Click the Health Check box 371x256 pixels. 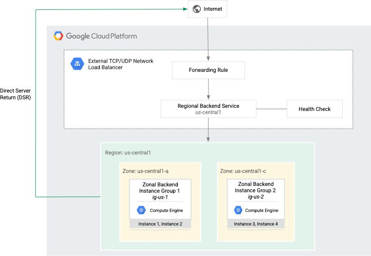314,109
